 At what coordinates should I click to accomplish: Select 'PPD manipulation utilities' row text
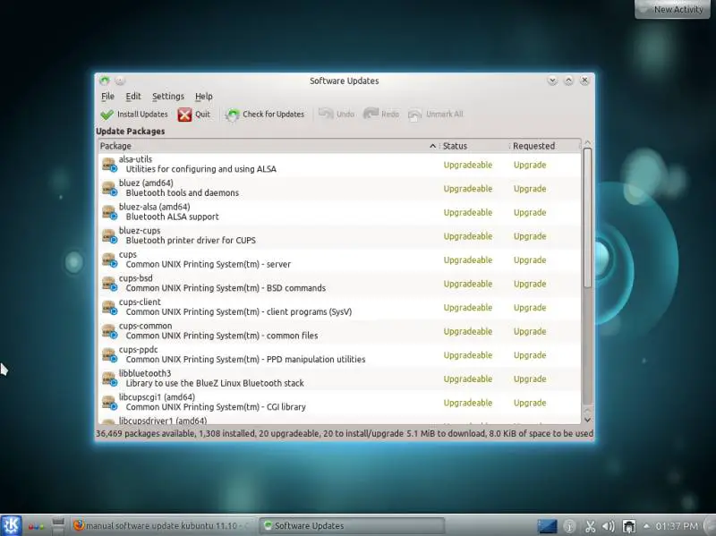[316, 359]
